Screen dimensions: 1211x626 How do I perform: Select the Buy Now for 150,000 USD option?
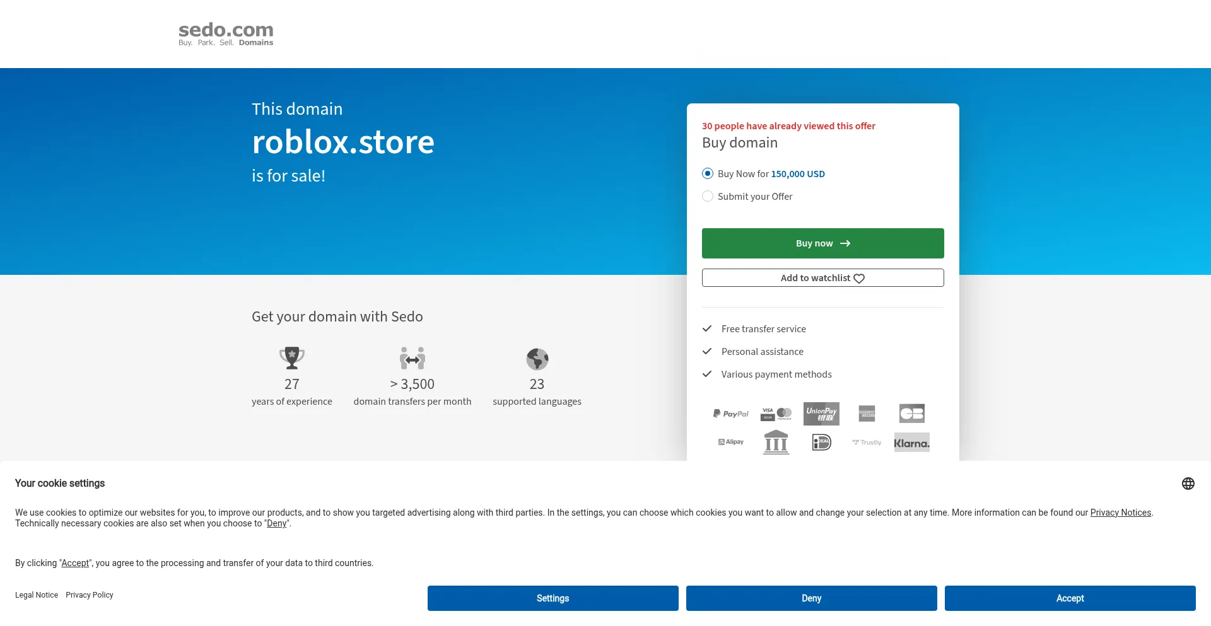[x=708, y=173]
